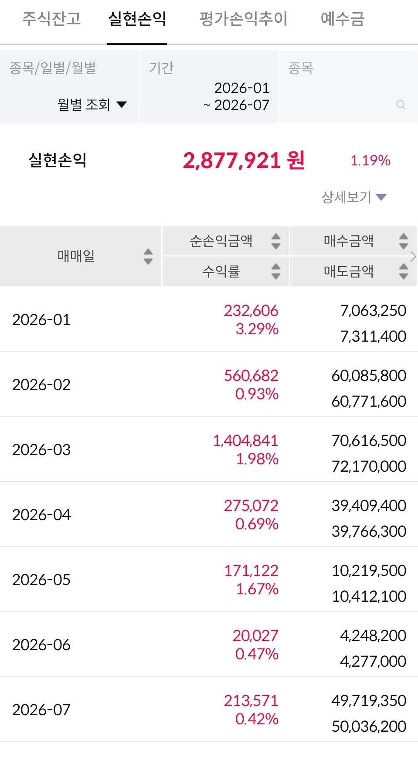Click the 2,877,921 원 total profit figure

tap(244, 160)
